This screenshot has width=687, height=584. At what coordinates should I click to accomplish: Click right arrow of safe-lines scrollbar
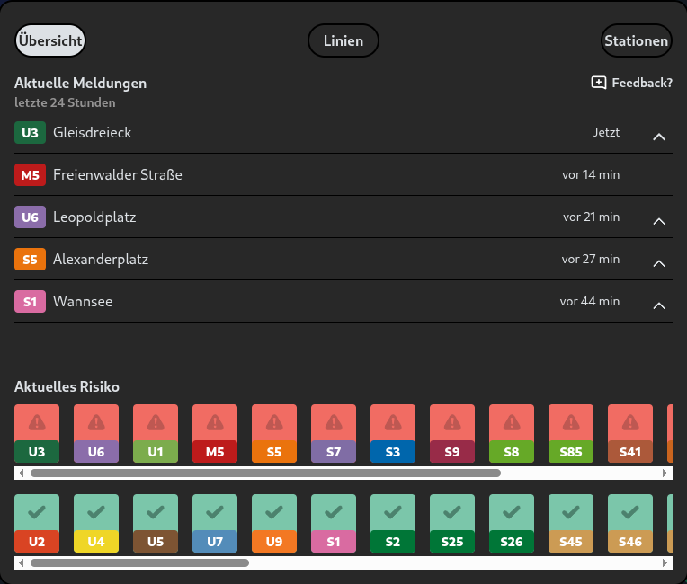665,562
